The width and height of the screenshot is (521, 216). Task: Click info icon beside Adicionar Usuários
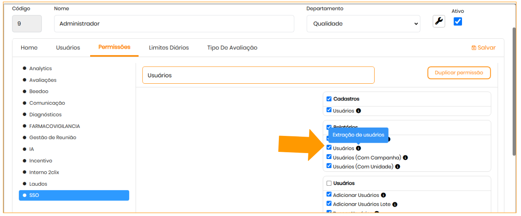[383, 195]
